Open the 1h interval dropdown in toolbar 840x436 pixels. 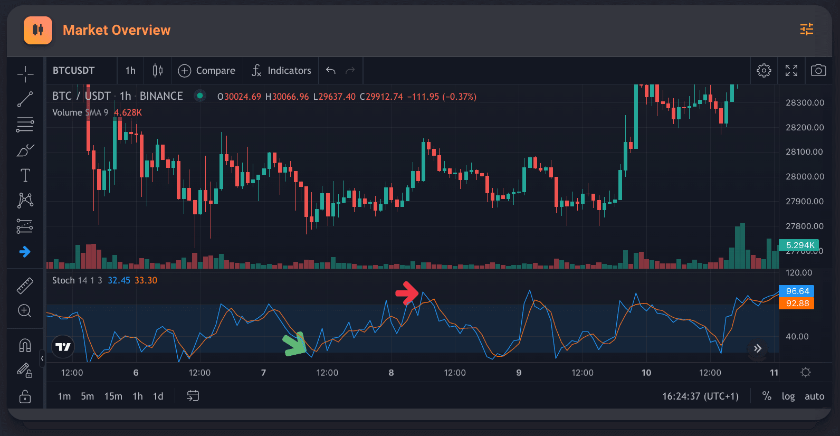(x=130, y=70)
